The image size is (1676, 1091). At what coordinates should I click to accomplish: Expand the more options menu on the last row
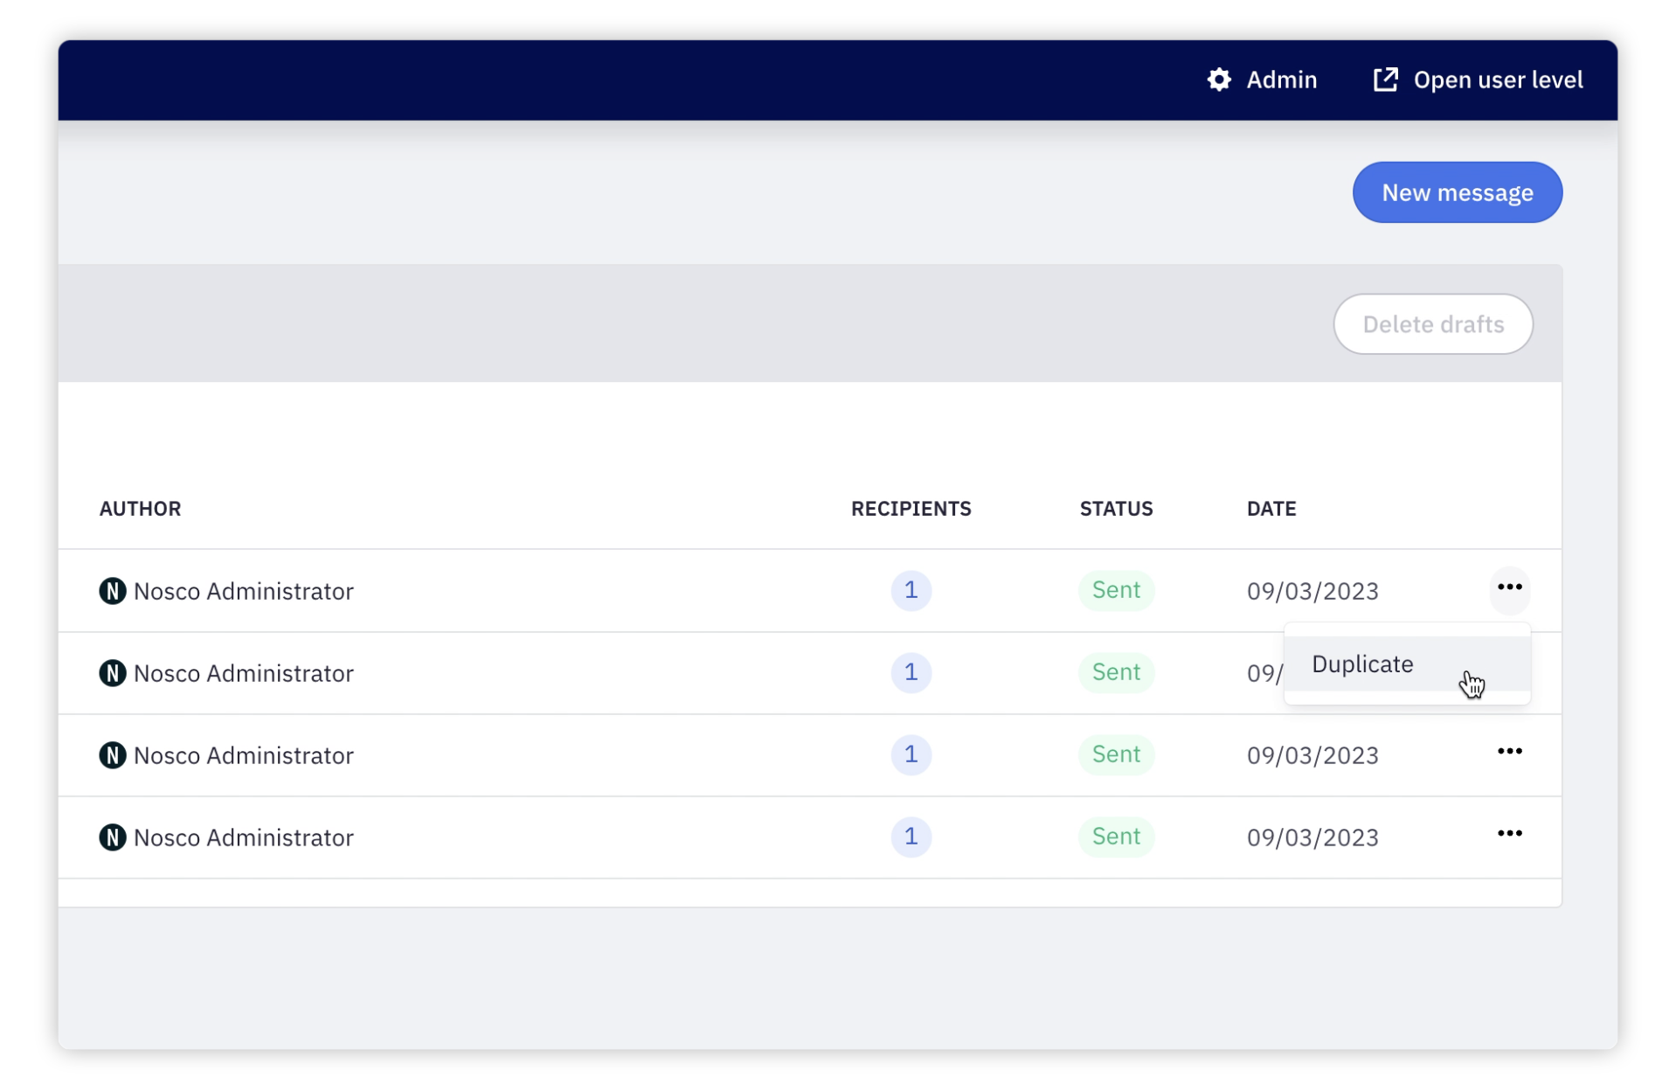coord(1509,834)
